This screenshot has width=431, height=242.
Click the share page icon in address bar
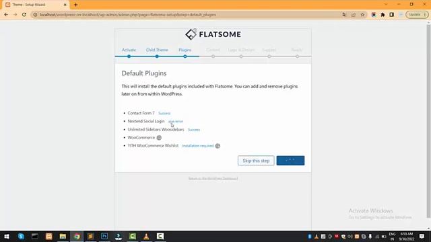353,15
